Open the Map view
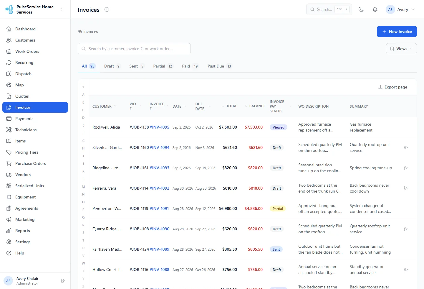The image size is (424, 289). (x=35, y=85)
